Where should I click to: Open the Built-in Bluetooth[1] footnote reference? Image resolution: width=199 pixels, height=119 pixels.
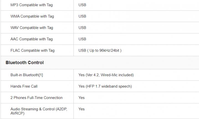coord(41,75)
